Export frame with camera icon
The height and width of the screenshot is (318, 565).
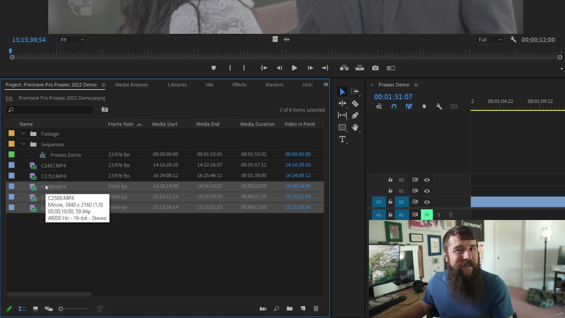(x=375, y=68)
